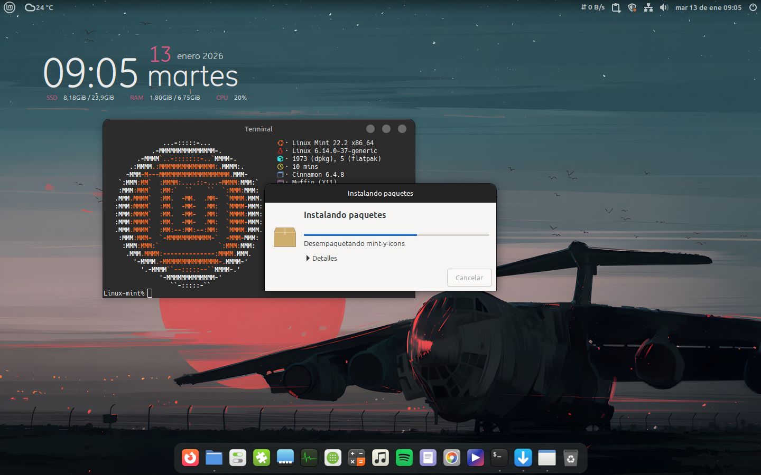Click the CPU 20% desktop readout
The width and height of the screenshot is (761, 475).
coord(231,98)
